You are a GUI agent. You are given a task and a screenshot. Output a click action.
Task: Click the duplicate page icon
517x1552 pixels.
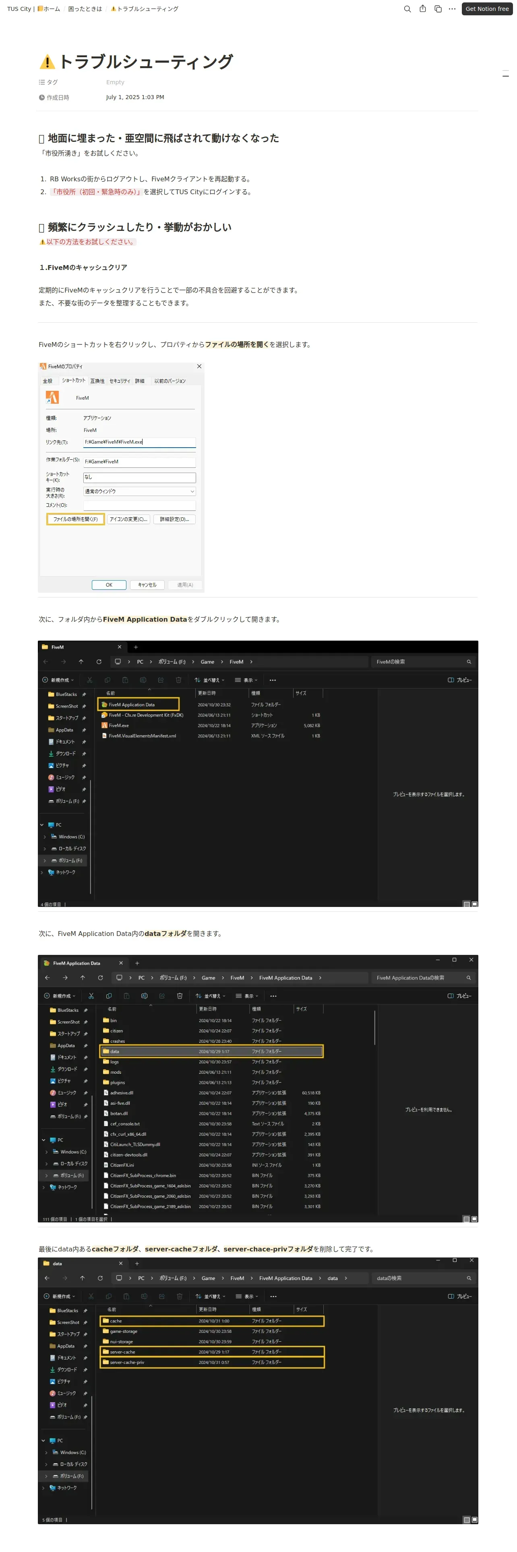coord(438,9)
